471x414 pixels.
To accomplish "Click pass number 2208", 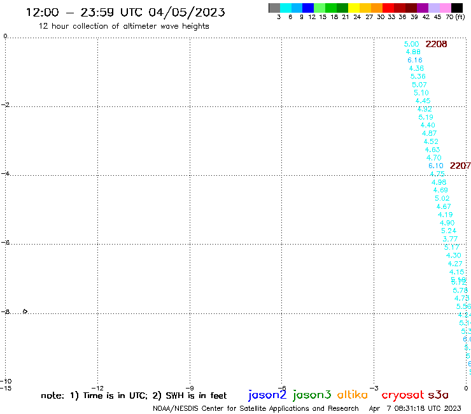I will point(436,44).
